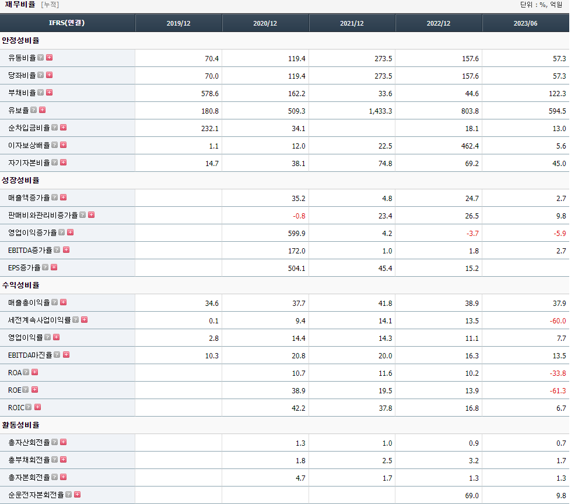
Task: Click the help icon beside 부채비율
Action: pos(41,93)
